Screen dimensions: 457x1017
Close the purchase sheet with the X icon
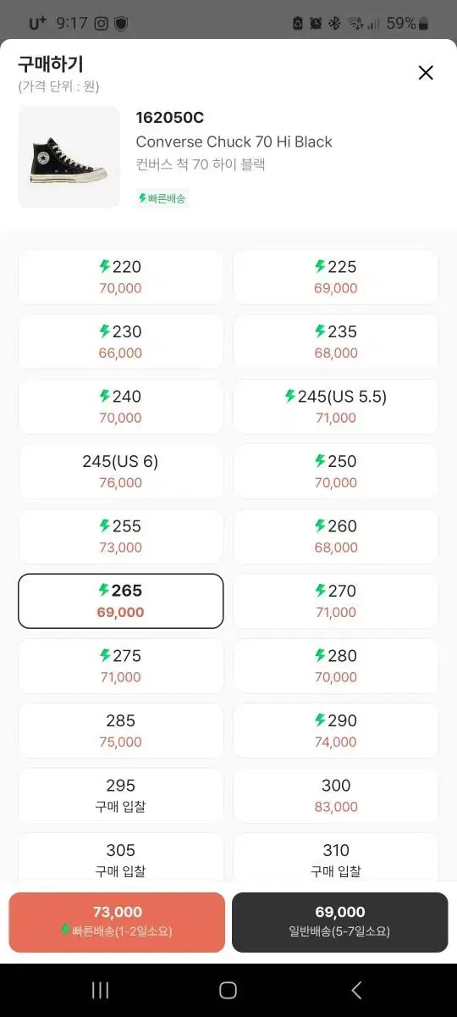tap(426, 73)
